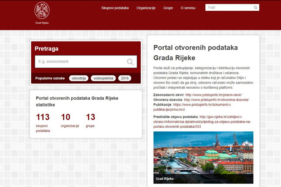Click the magnifier icon in the top search bar

[x=255, y=7]
